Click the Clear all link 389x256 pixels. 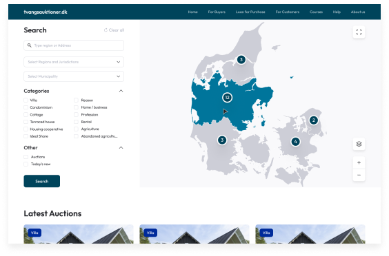114,30
